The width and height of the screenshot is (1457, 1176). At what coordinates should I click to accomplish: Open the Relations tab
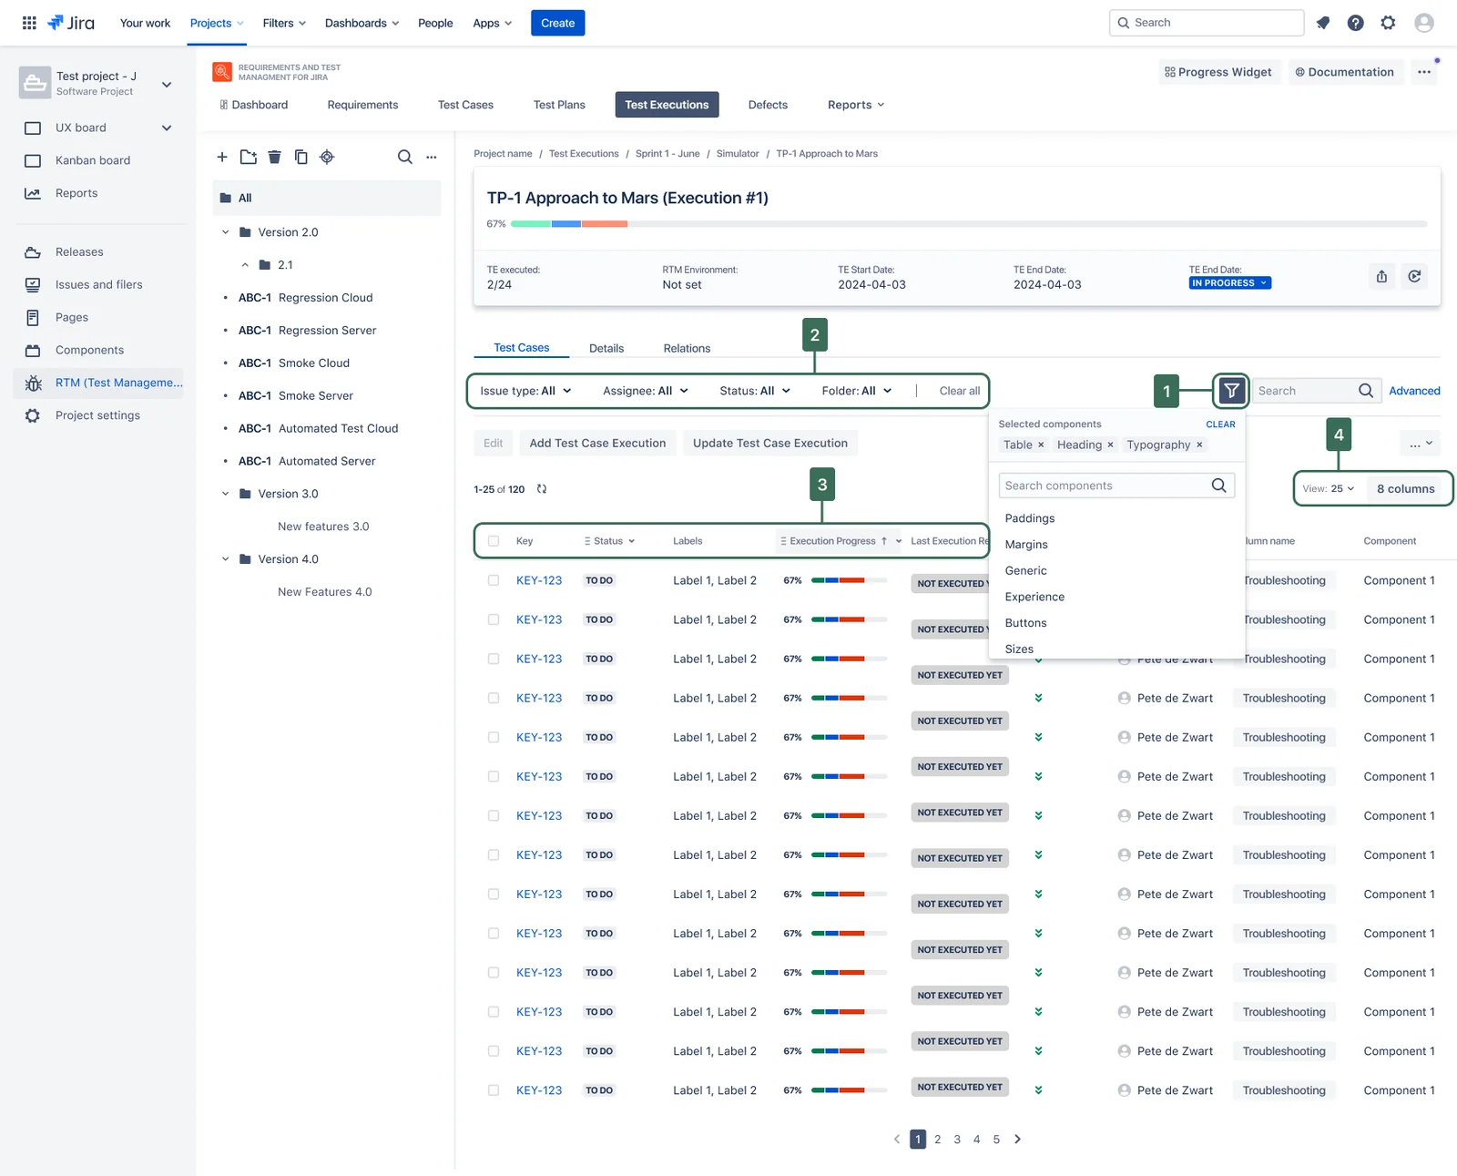point(687,348)
